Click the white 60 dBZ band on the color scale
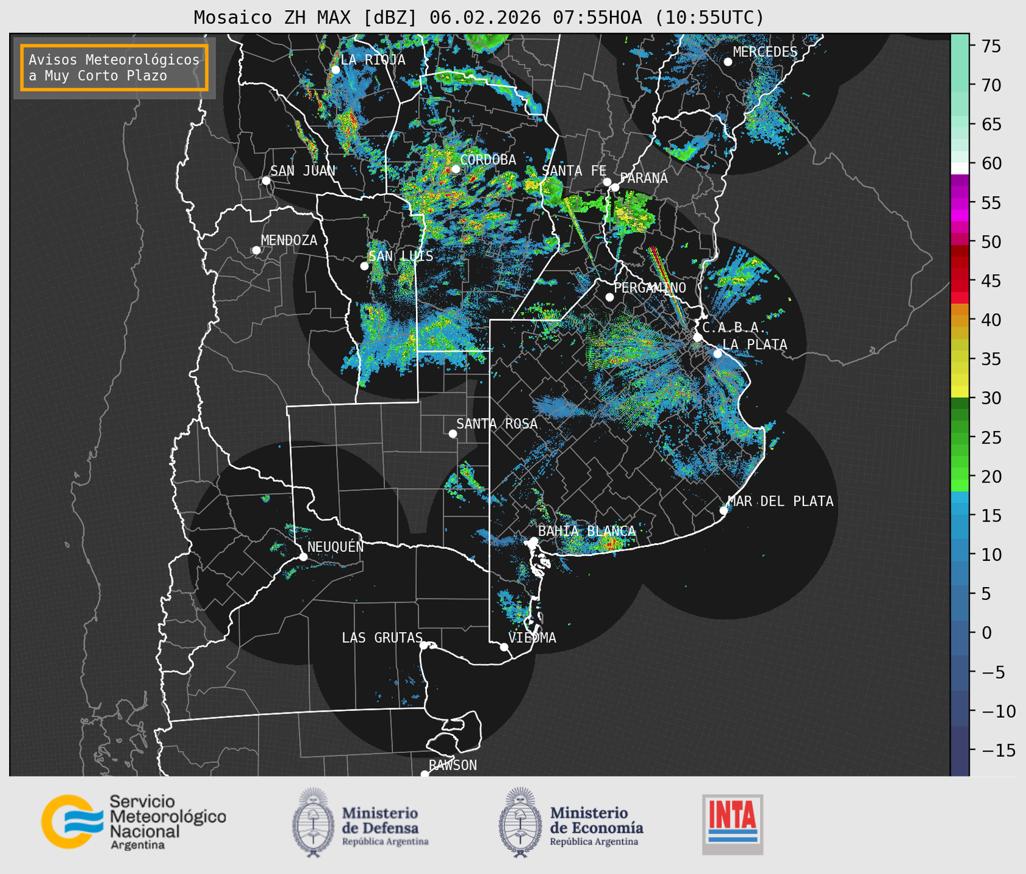 tap(960, 168)
